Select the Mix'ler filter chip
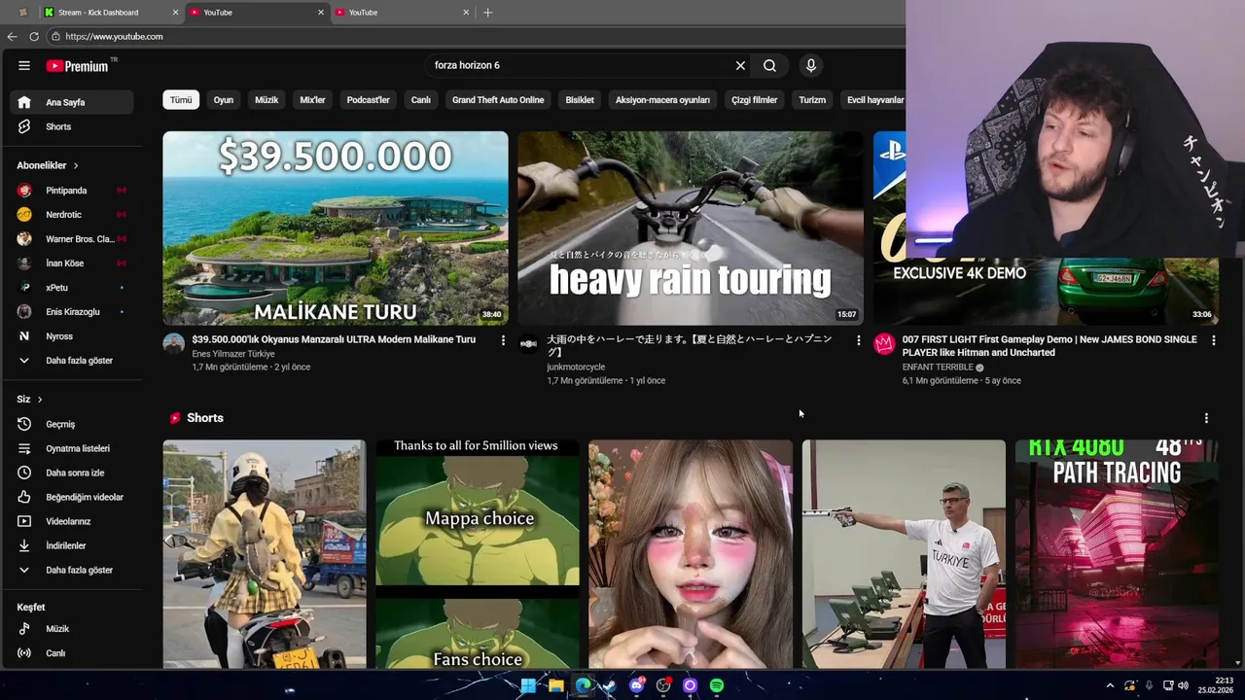 312,100
